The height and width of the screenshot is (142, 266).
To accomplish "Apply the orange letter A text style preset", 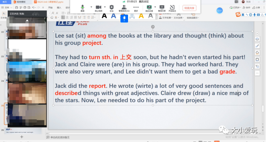I will coord(141,16).
